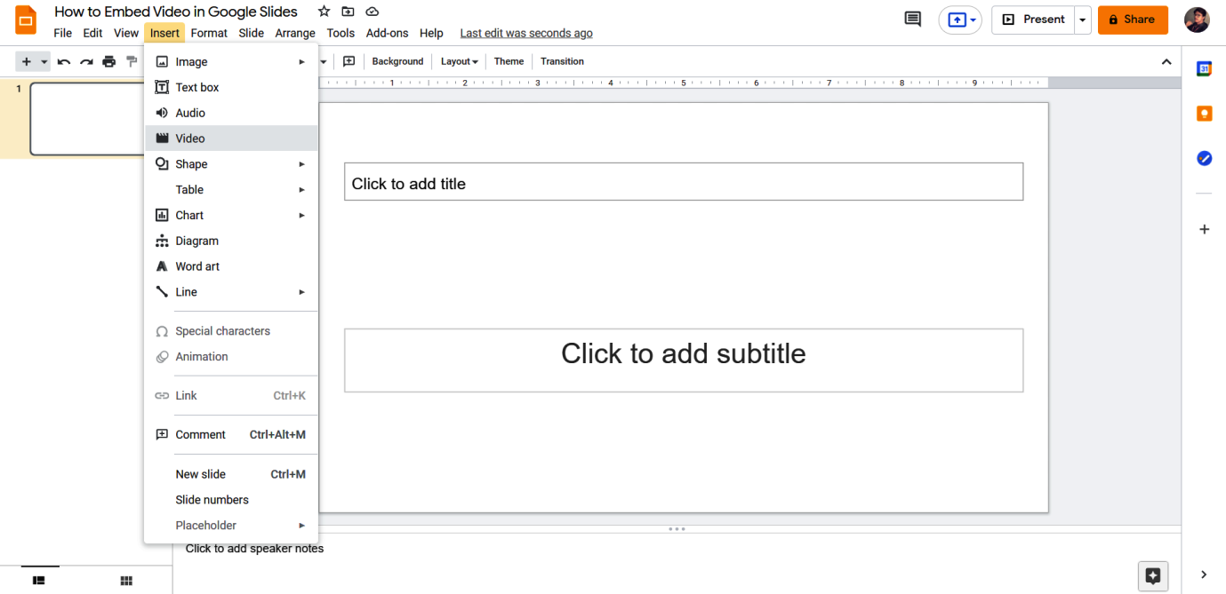The image size is (1226, 594).
Task: Expand the Chart submenu
Action: 231,216
